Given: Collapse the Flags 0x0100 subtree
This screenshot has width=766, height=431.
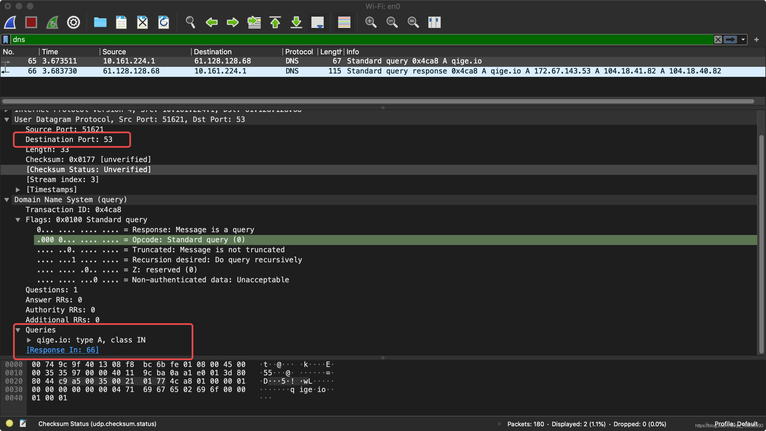Looking at the screenshot, I should (x=18, y=220).
